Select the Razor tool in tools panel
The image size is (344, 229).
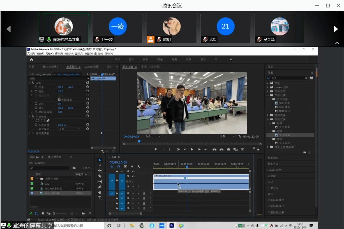point(100,176)
